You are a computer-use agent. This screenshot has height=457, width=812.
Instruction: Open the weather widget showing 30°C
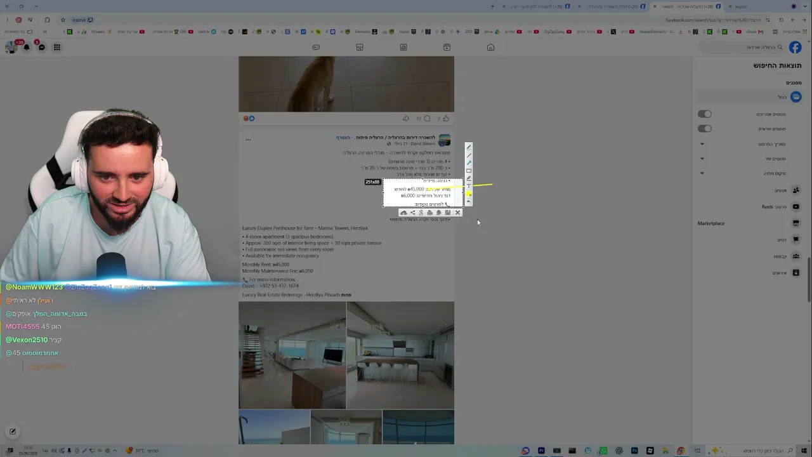point(141,451)
